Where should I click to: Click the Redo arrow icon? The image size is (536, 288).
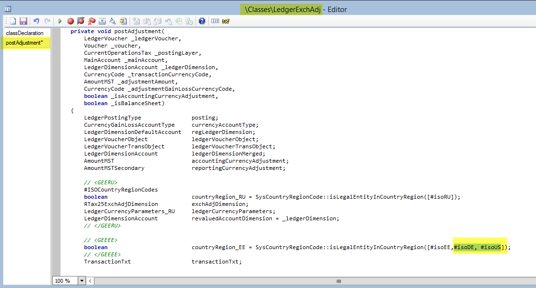(47, 21)
